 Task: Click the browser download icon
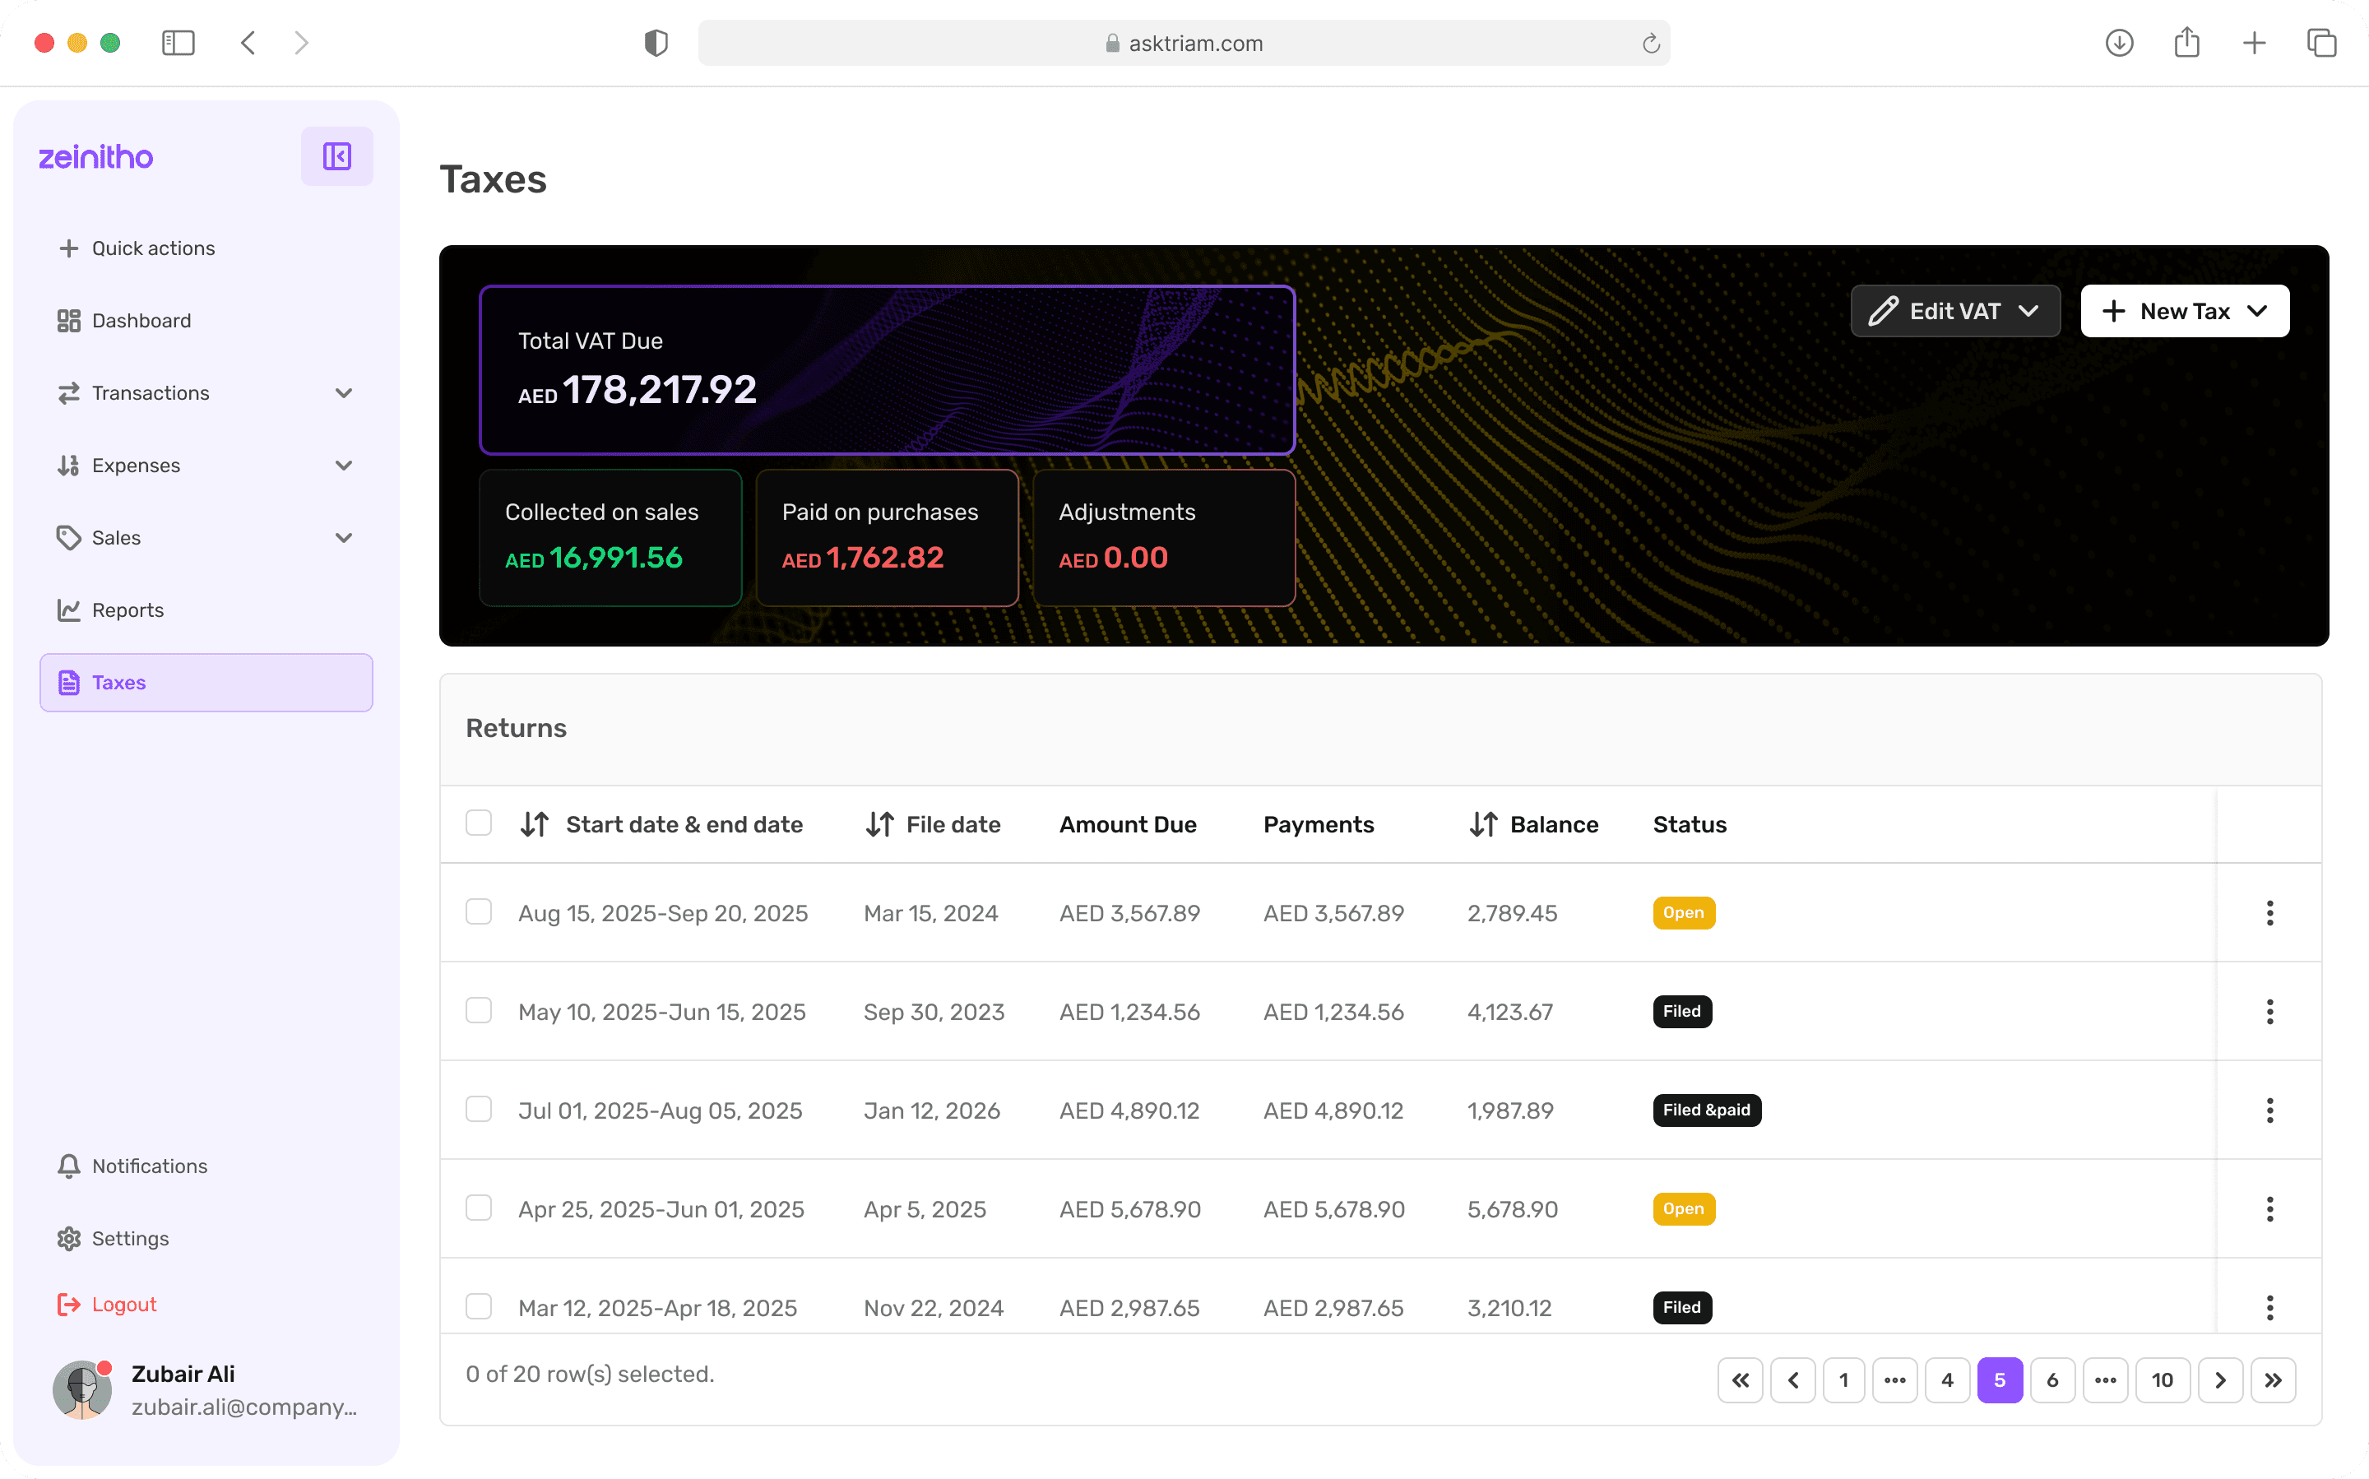point(2119,43)
